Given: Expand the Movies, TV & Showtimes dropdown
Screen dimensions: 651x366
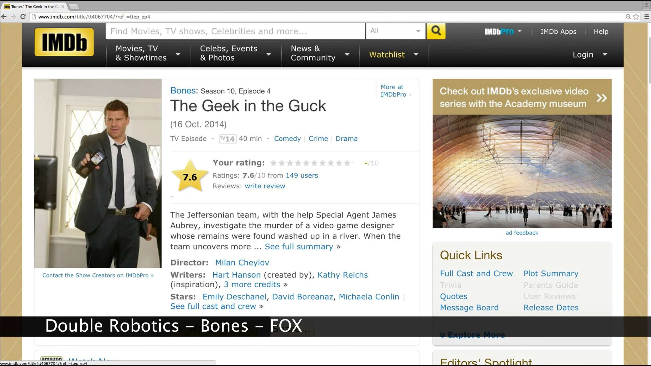Looking at the screenshot, I should click(x=178, y=54).
